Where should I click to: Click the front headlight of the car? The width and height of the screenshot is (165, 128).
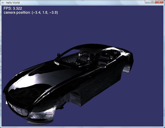pyautogui.click(x=35, y=116)
